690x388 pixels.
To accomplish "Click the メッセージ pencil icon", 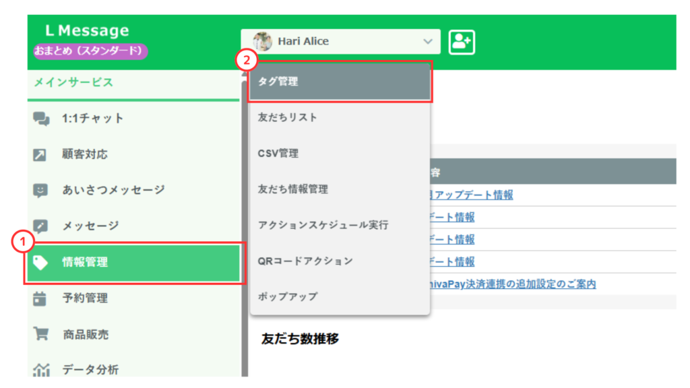I will [41, 226].
